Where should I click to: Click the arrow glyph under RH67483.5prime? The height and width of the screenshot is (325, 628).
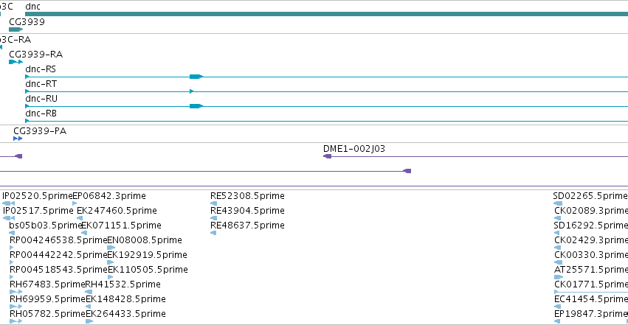(16, 292)
